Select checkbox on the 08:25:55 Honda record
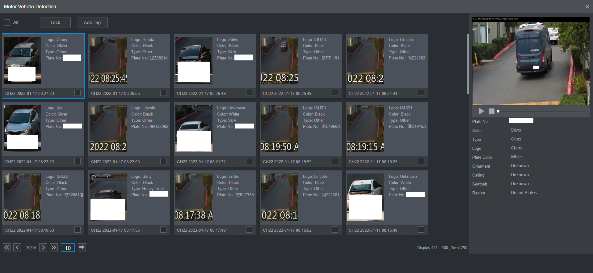The height and width of the screenshot is (273, 593). pyautogui.click(x=163, y=93)
